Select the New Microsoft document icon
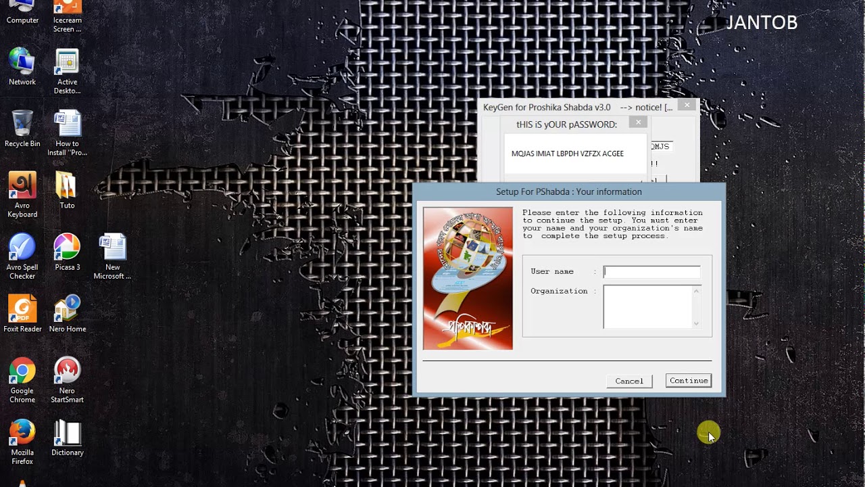 pyautogui.click(x=112, y=256)
